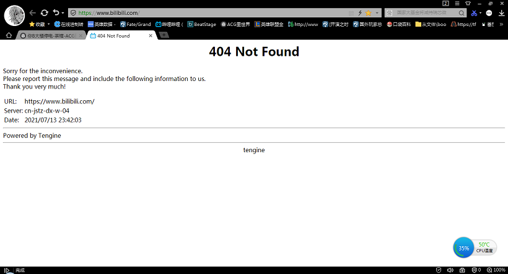Bookmark this page with the star icon
This screenshot has width=508, height=274.
click(369, 13)
